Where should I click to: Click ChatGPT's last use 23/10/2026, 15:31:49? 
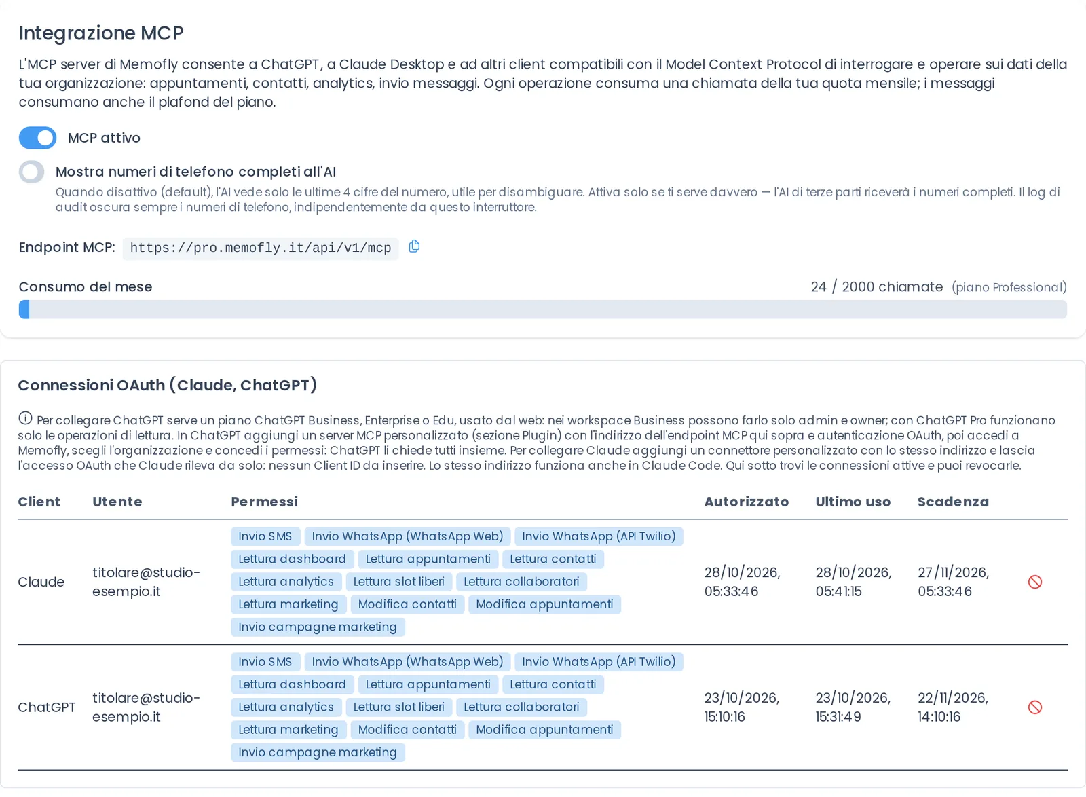(853, 707)
